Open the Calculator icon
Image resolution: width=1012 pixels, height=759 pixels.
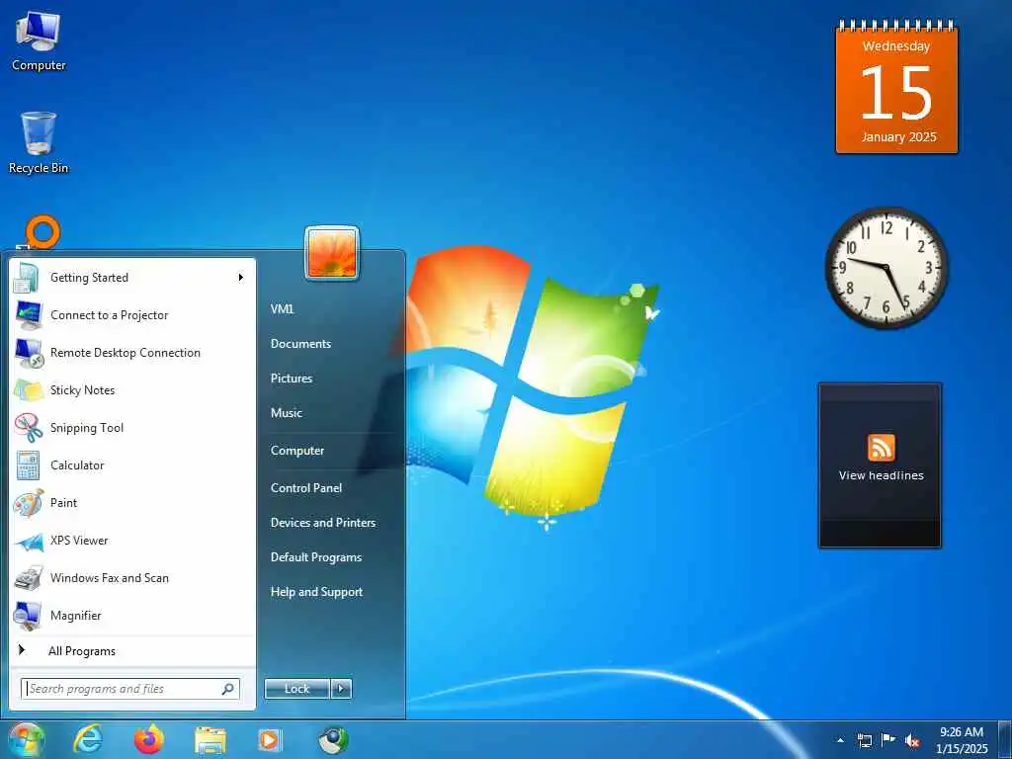click(28, 465)
